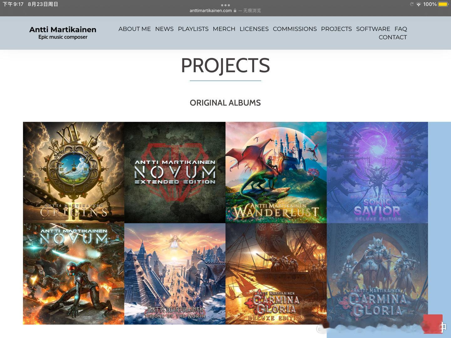The height and width of the screenshot is (338, 451).
Task: Select the PROJECTS nav item
Action: click(336, 29)
